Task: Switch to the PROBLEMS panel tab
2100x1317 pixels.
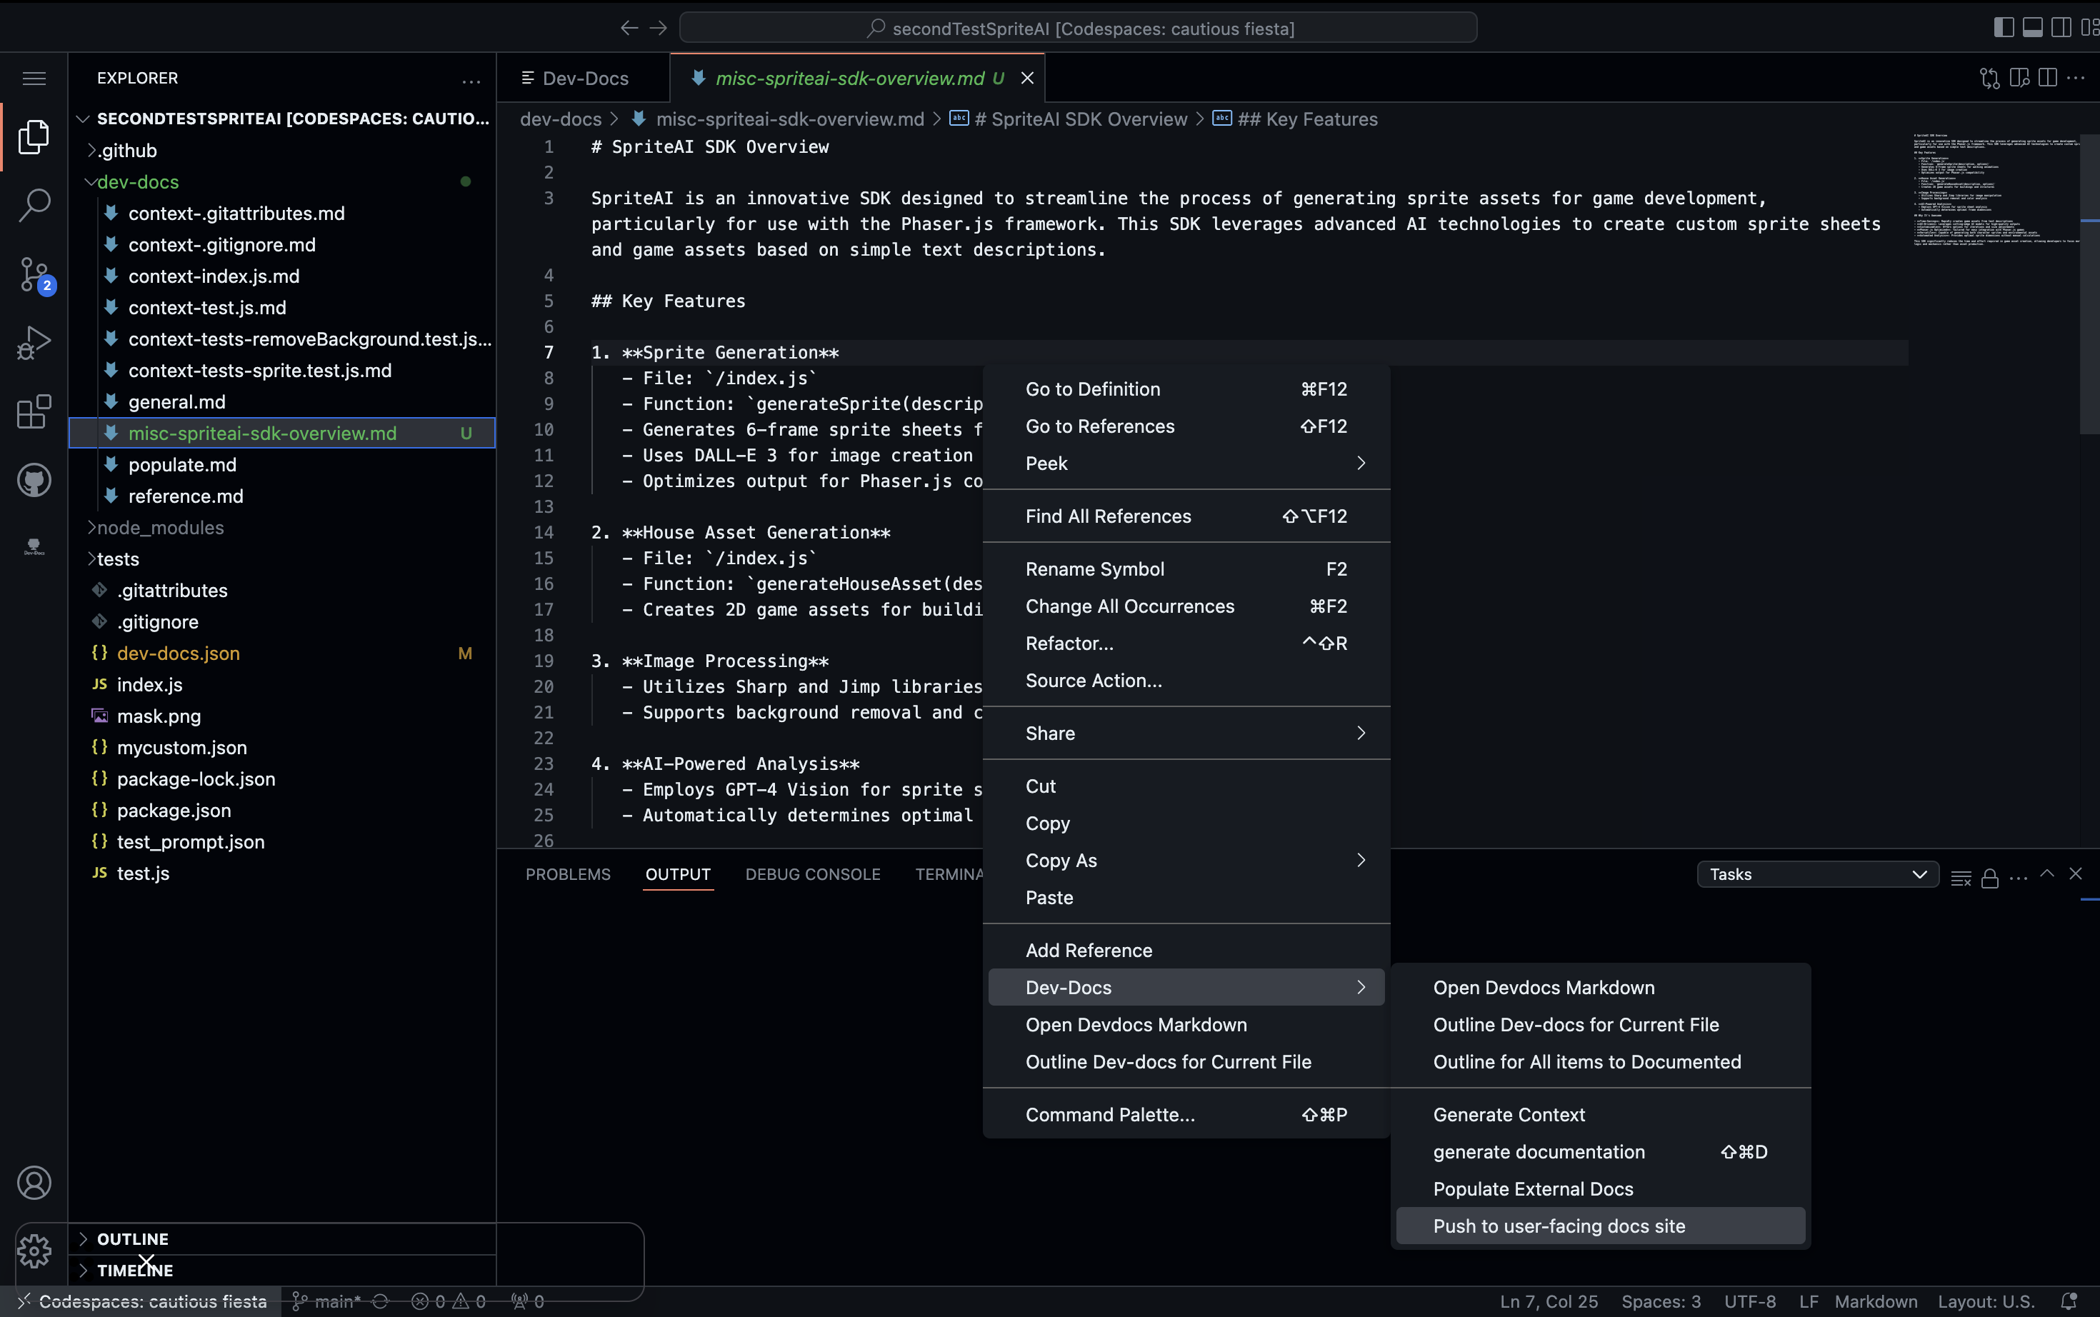Action: [x=568, y=874]
